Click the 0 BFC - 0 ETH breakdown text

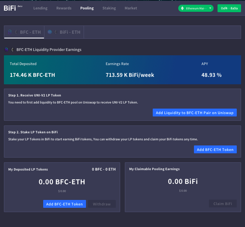pyautogui.click(x=104, y=169)
